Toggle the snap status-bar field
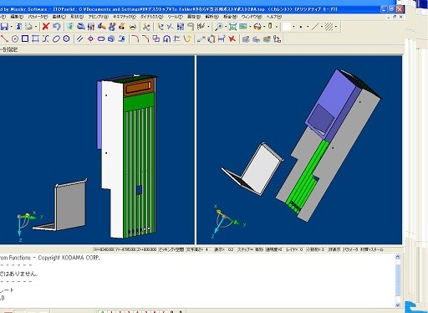 (x=250, y=249)
